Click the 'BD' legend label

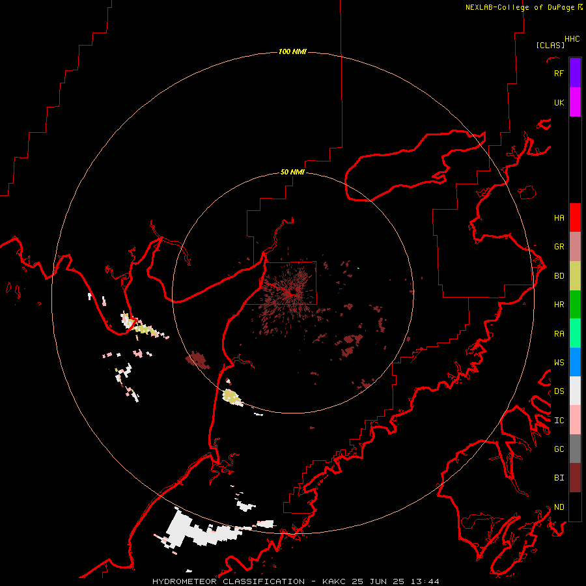559,276
